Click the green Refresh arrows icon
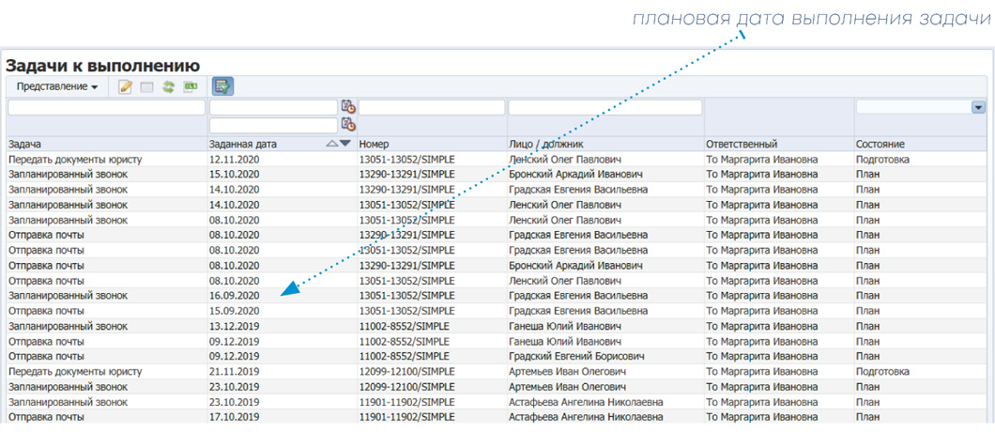995x432 pixels. (168, 87)
